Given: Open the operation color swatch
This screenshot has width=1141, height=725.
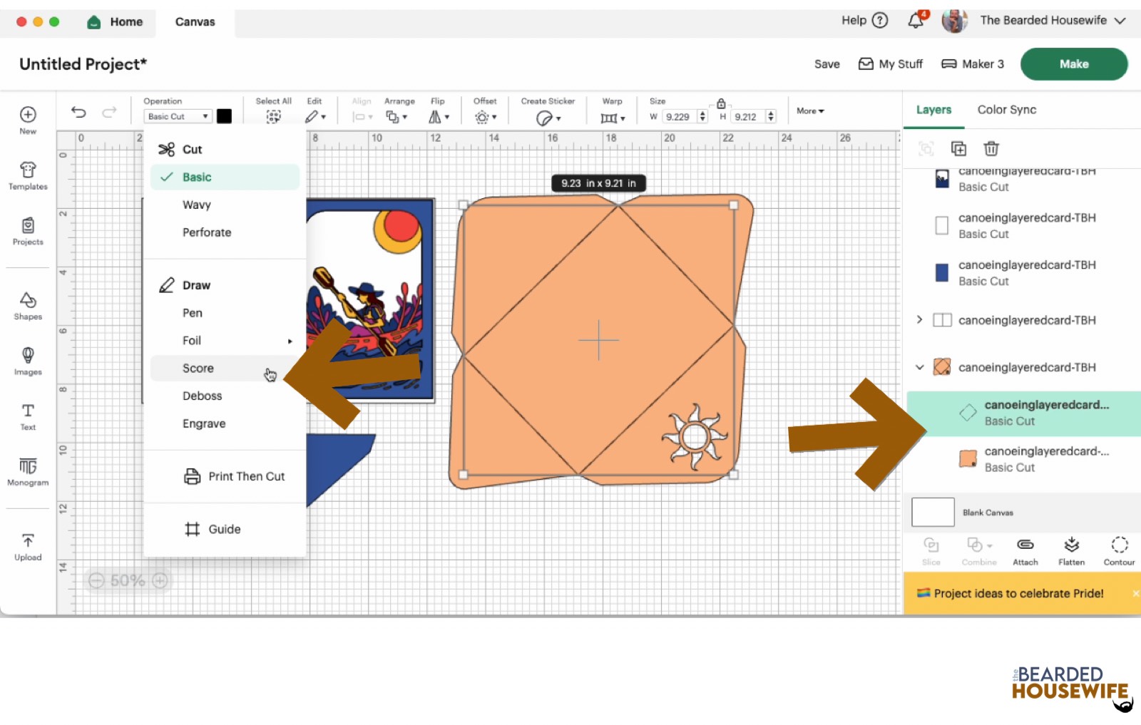Looking at the screenshot, I should tap(224, 116).
